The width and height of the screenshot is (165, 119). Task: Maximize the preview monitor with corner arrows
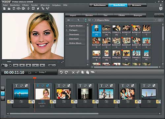(62, 62)
